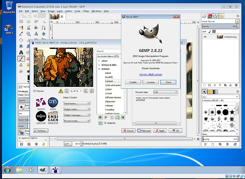Click the Credits button in About GIMP
Image resolution: width=245 pixels, height=179 pixels.
tap(133, 82)
